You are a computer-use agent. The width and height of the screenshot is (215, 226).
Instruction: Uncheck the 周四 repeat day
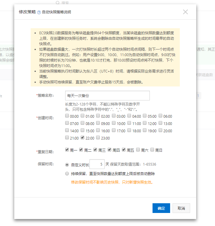pos(109,150)
